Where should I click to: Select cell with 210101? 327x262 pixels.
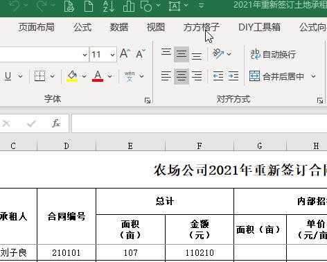(x=67, y=252)
